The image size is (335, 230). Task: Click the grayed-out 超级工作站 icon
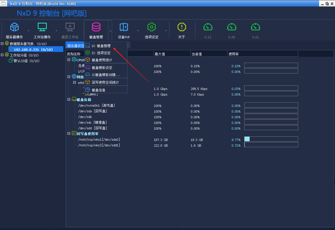[x=70, y=30]
